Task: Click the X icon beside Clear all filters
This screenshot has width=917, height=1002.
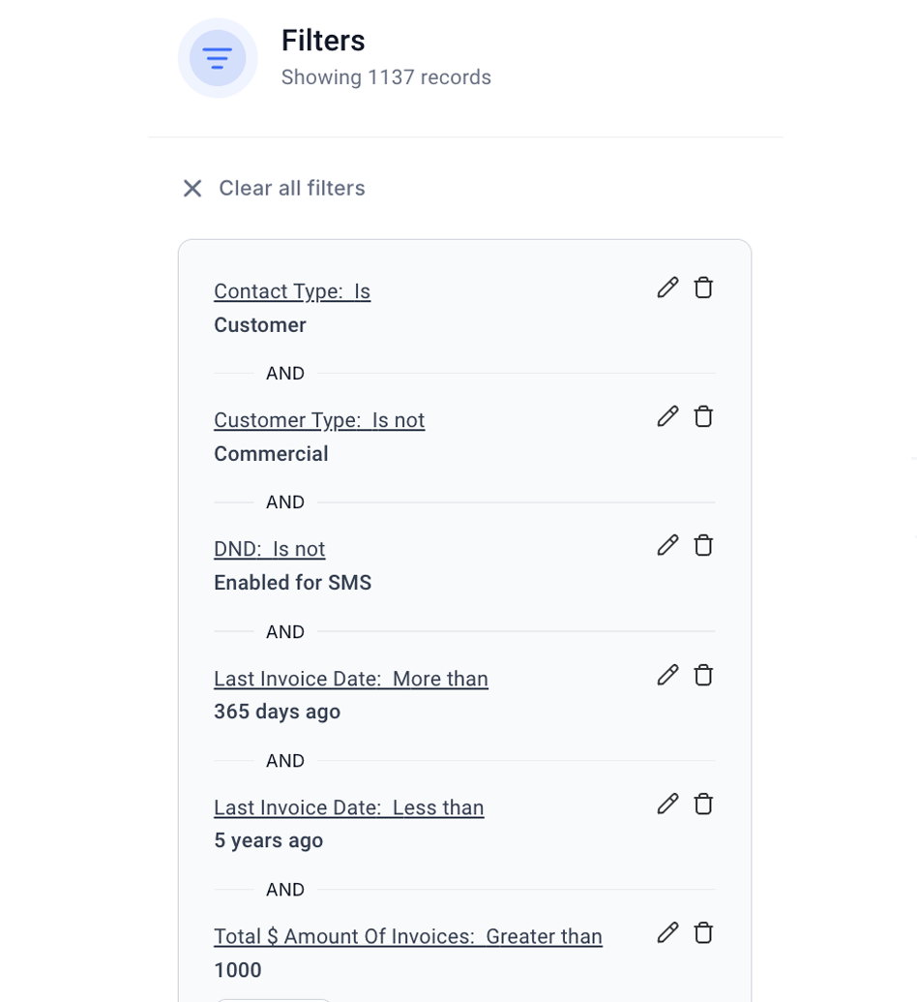Action: click(192, 189)
